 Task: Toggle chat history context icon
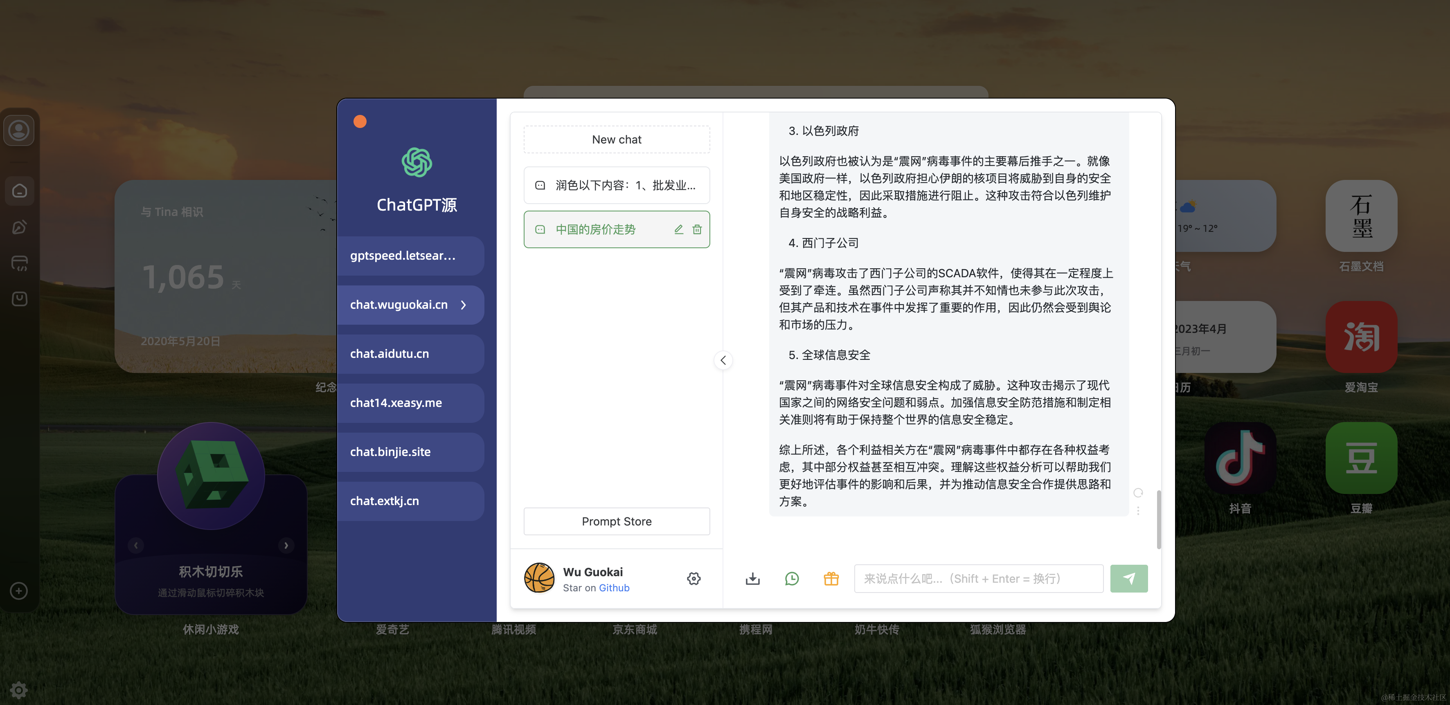[x=791, y=578]
